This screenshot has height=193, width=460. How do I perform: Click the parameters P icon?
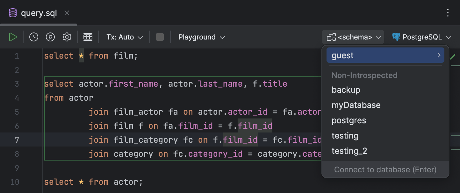50,37
